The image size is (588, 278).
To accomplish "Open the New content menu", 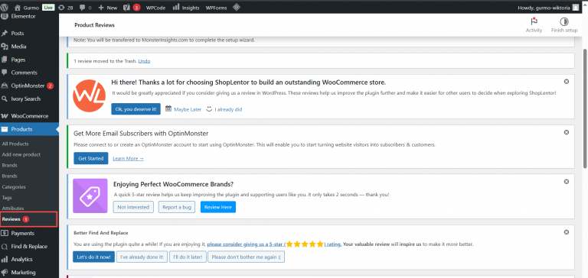I will pos(108,8).
